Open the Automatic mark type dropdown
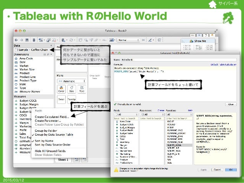 coord(72,81)
